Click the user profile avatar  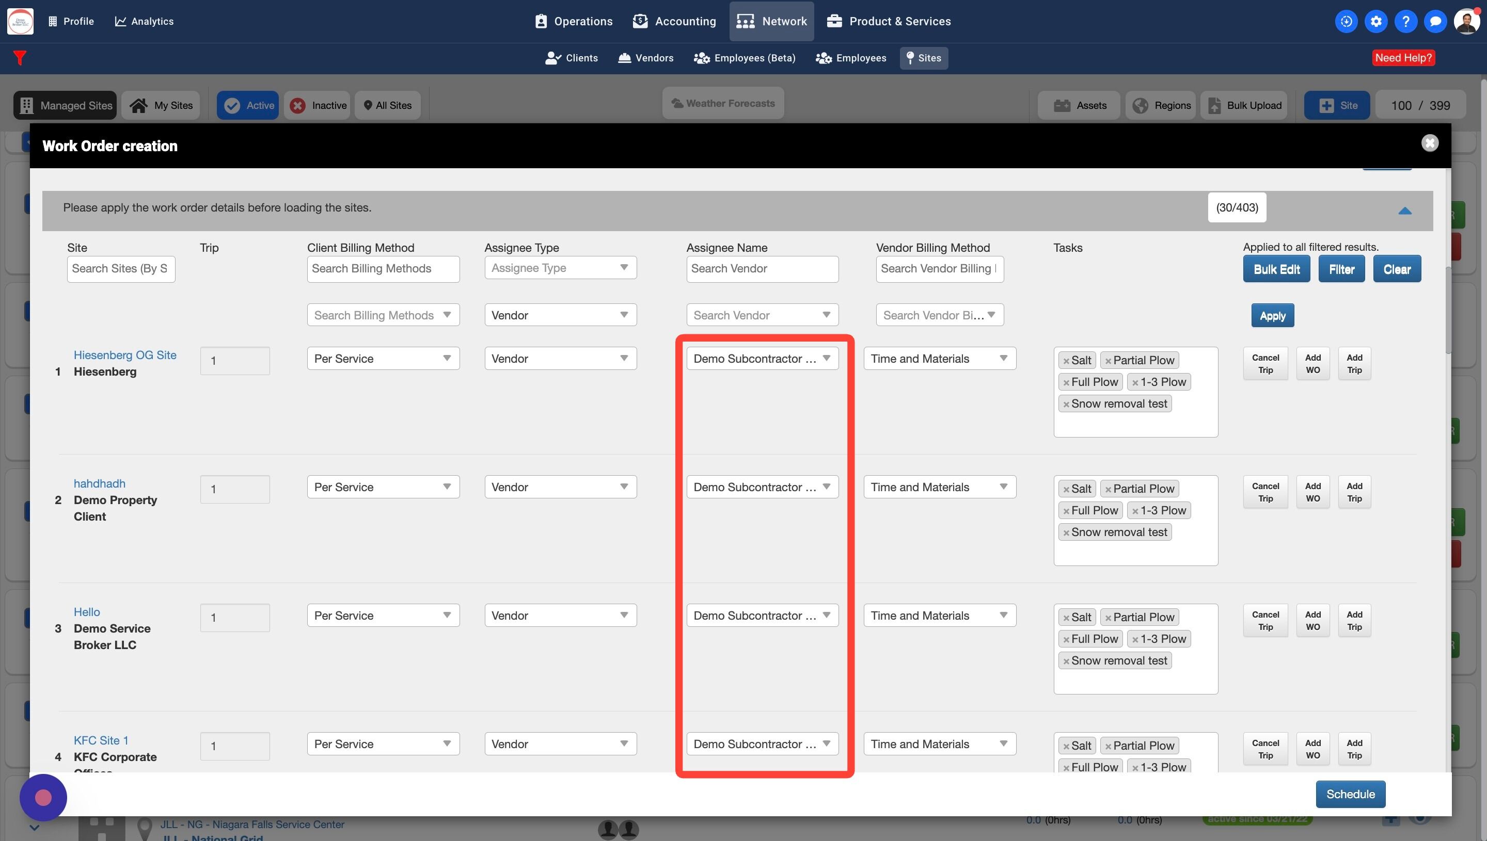tap(1466, 21)
